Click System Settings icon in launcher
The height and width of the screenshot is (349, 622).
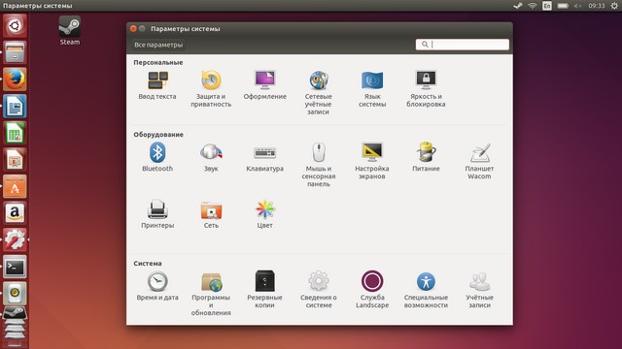pyautogui.click(x=15, y=239)
